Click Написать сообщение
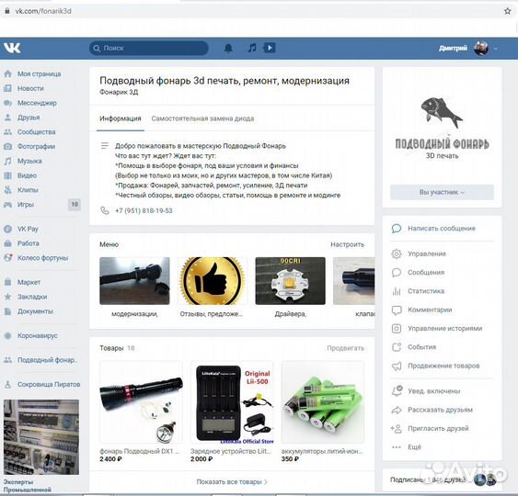518x496 pixels. pyautogui.click(x=433, y=229)
